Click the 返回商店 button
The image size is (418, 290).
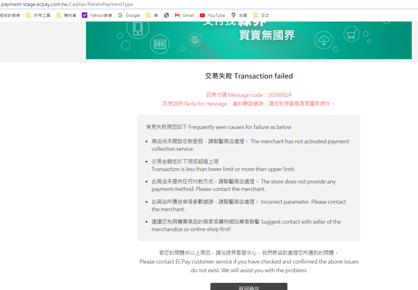[x=249, y=287]
